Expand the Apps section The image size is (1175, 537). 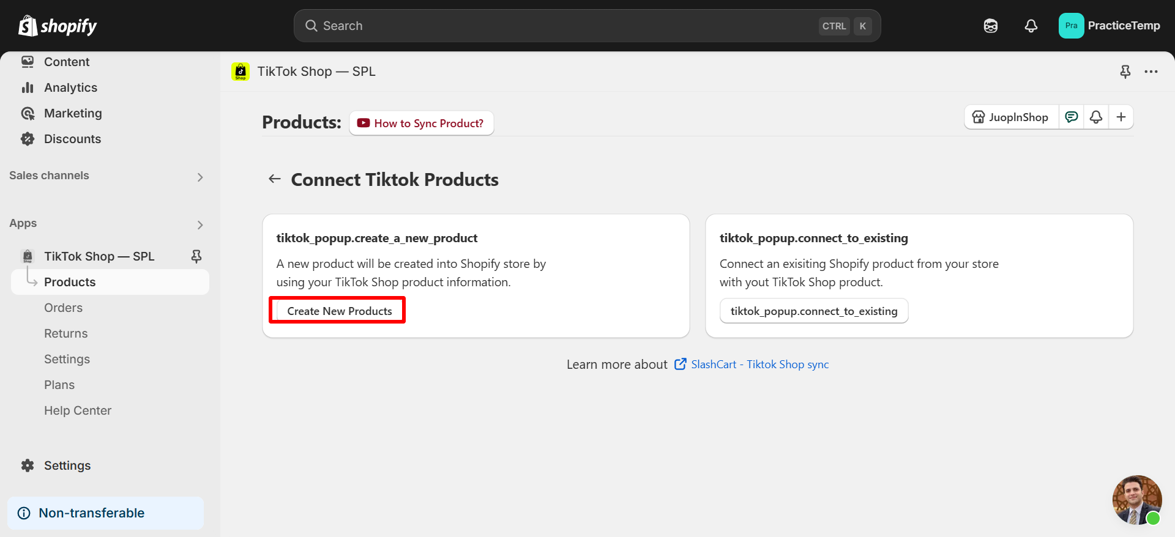pyautogui.click(x=200, y=225)
